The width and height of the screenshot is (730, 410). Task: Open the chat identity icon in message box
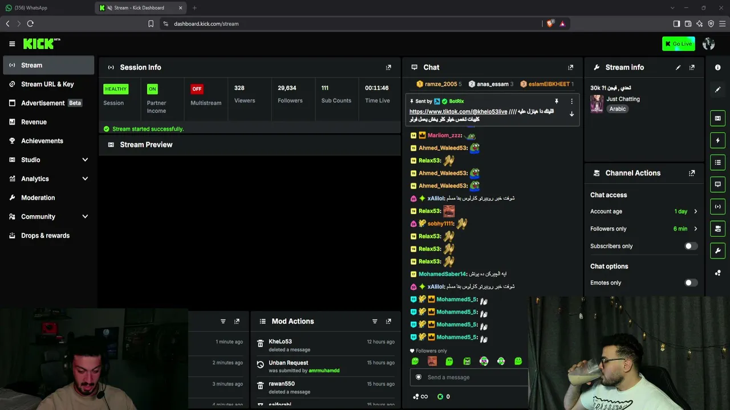(419, 377)
